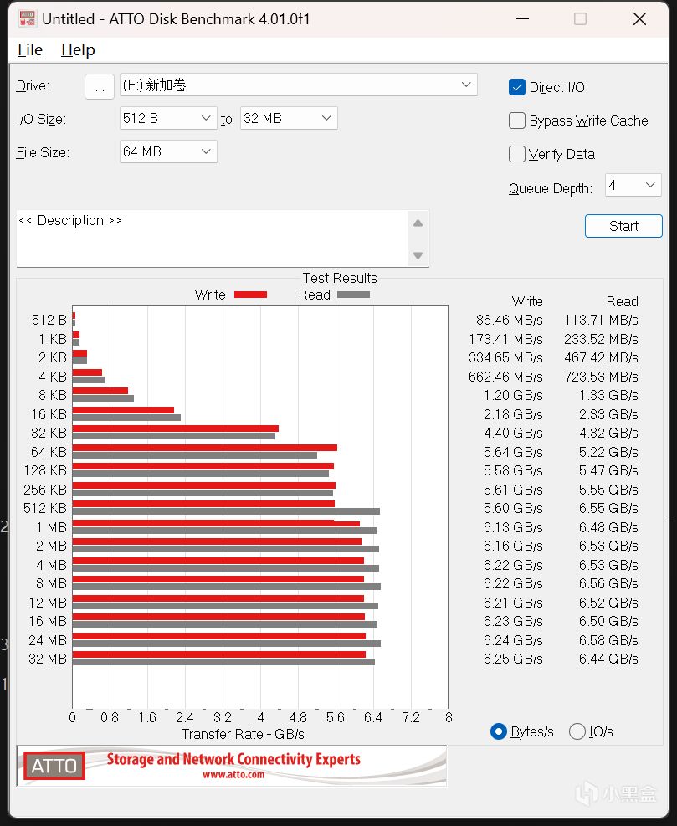This screenshot has height=826, width=677.
Task: Open the Queue Depth dropdown
Action: tap(633, 185)
